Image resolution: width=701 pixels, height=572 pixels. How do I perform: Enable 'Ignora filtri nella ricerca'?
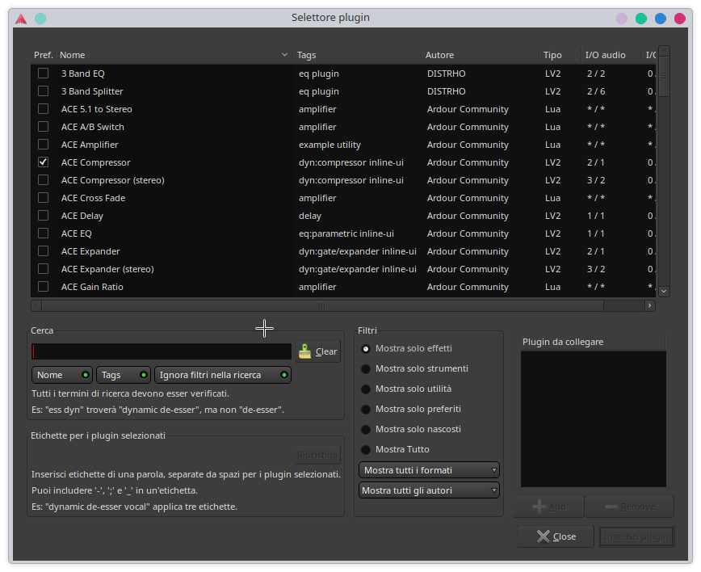click(x=222, y=374)
